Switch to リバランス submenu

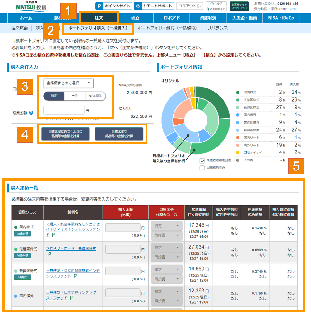pyautogui.click(x=217, y=28)
